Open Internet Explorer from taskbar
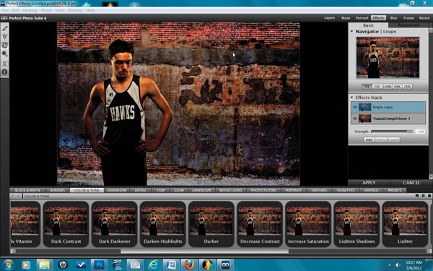This screenshot has width=433, height=271. (x=153, y=265)
